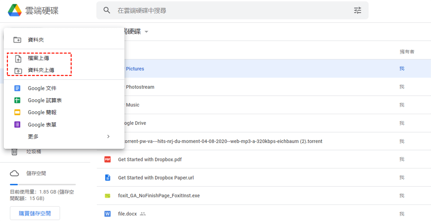Click the green icon of foxit exe file
Viewport: 431px width, 221px height.
point(107,196)
